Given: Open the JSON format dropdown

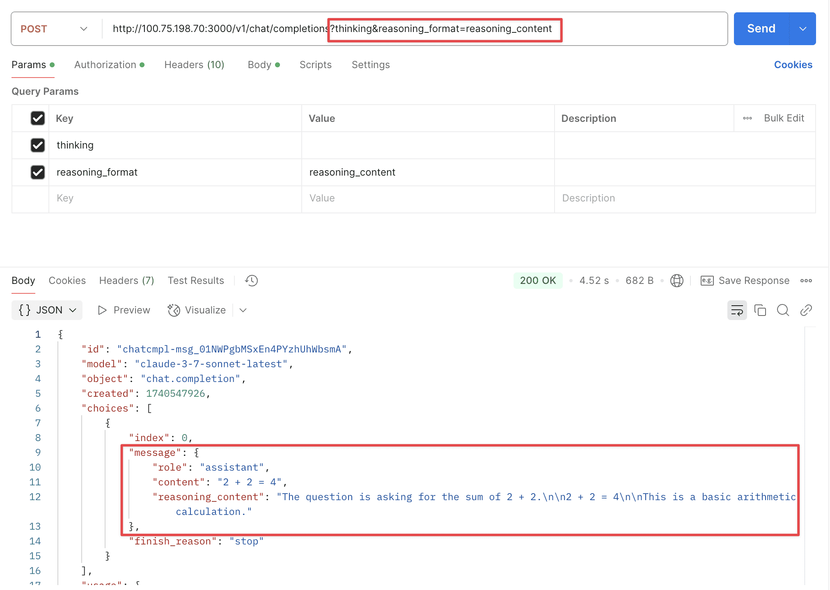Looking at the screenshot, I should point(47,310).
